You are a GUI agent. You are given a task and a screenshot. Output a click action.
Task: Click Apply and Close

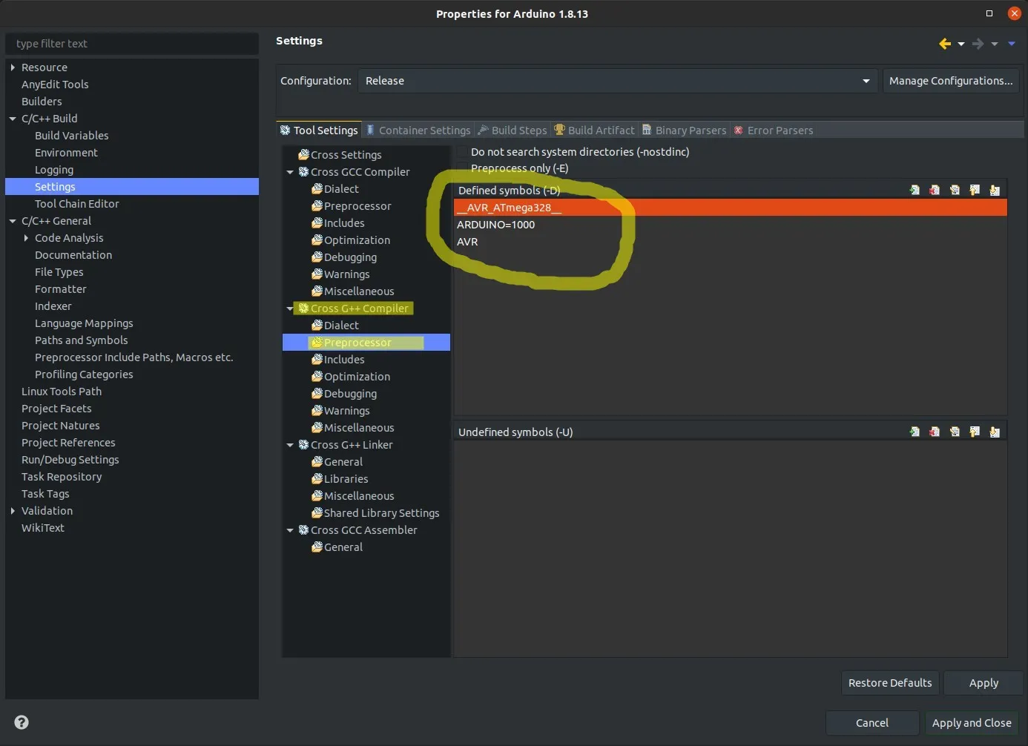click(x=972, y=723)
